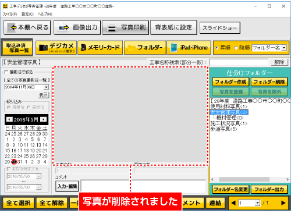Click フォルダー作成 button
The width and height of the screenshot is (291, 213).
[230, 82]
